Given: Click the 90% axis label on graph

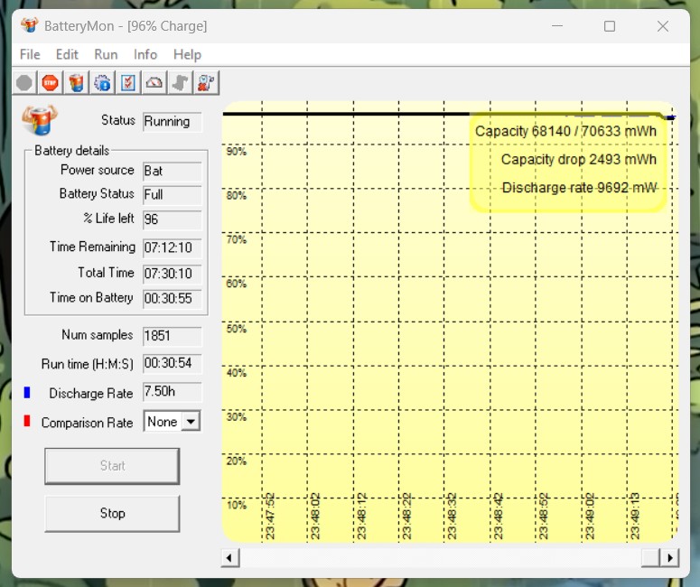Looking at the screenshot, I should (236, 152).
